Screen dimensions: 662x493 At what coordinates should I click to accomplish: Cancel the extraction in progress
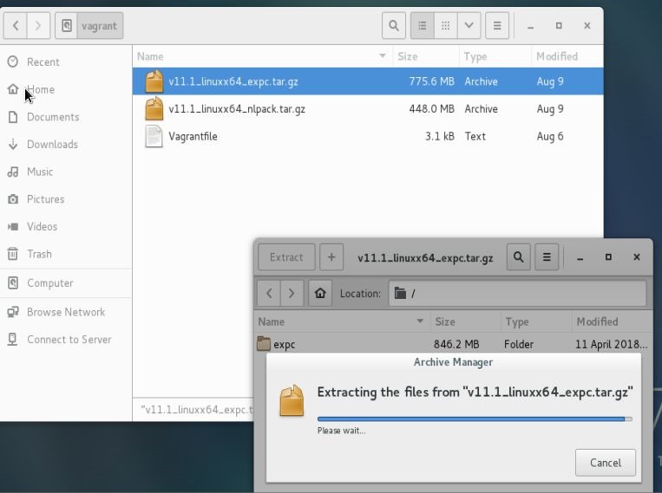pos(605,463)
